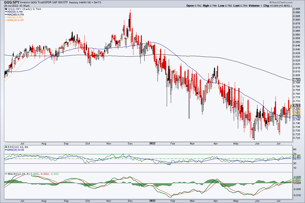
Task: Click the orange 0.757 EMA price flag
Action: pyautogui.click(x=297, y=111)
